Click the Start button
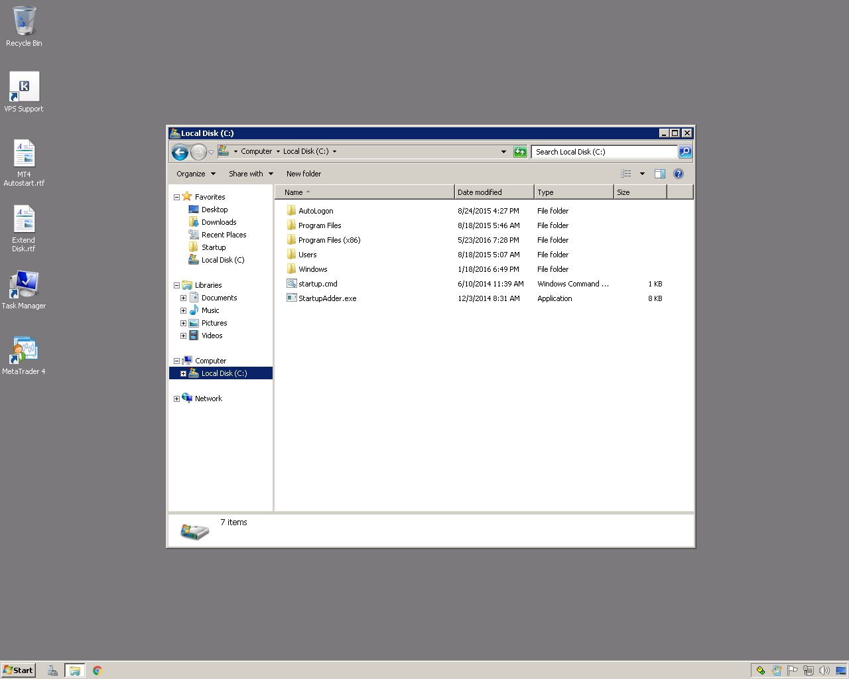Viewport: 849px width, 679px height. click(18, 670)
